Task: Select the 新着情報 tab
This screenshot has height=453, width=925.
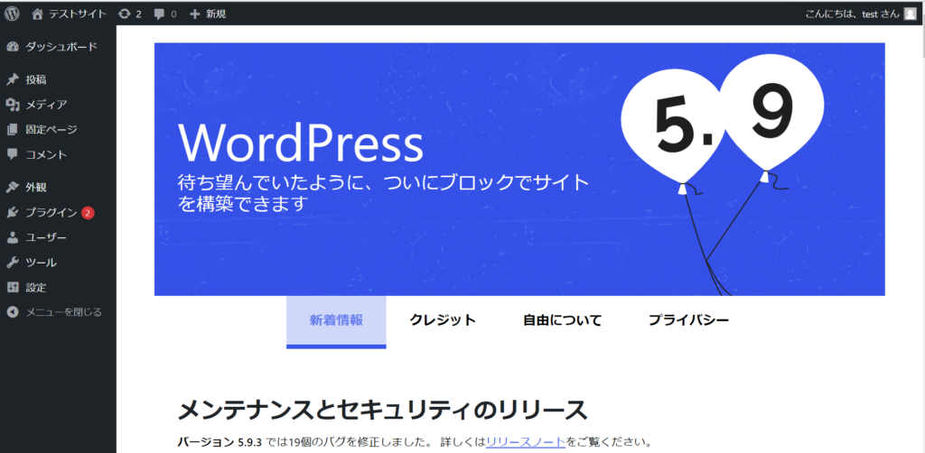Action: (336, 321)
